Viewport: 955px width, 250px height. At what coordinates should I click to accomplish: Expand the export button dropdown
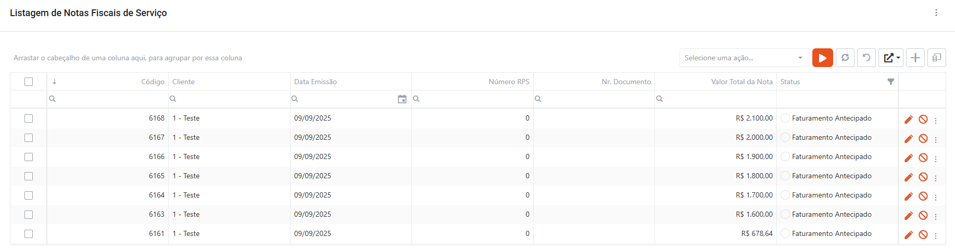pyautogui.click(x=891, y=58)
